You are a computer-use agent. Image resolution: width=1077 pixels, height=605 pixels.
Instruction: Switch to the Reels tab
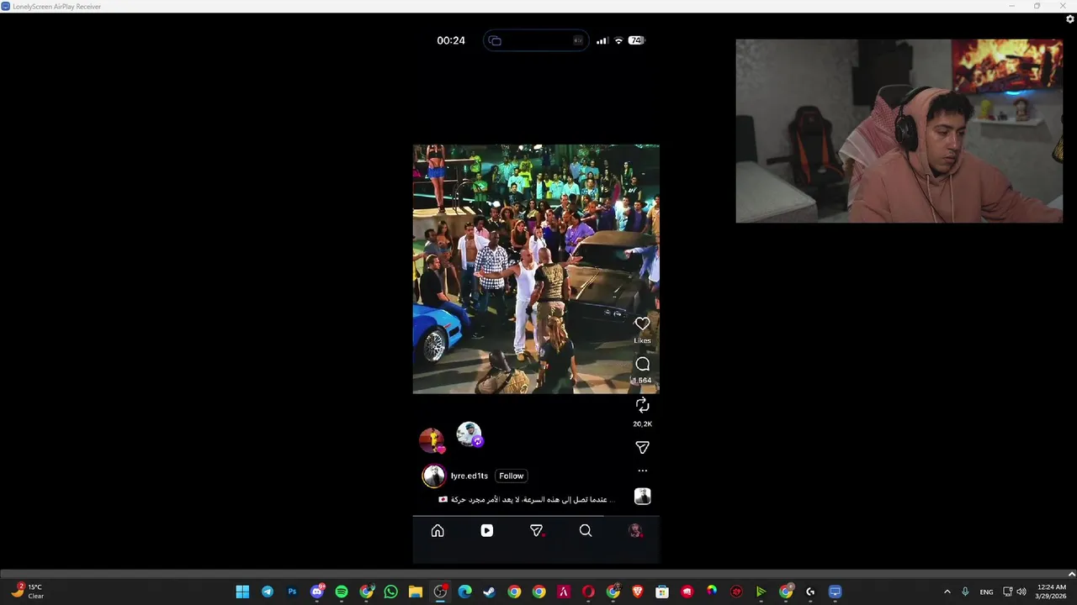(x=486, y=530)
